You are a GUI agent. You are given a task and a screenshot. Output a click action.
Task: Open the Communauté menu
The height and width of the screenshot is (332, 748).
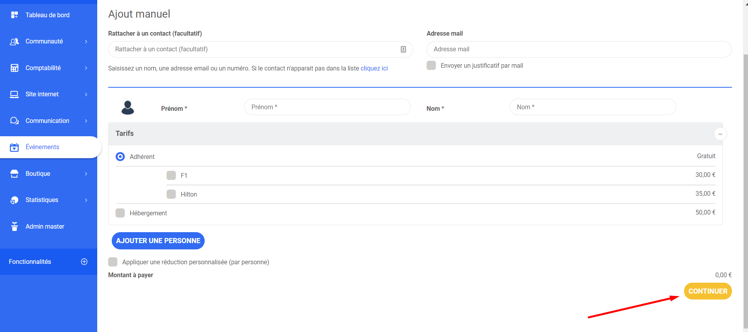(49, 41)
